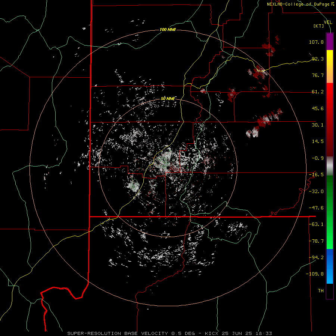Click the -16.5 velocity scale value

click(316, 175)
